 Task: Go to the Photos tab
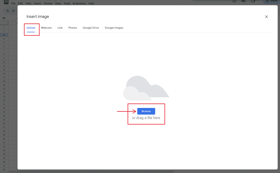tap(73, 28)
